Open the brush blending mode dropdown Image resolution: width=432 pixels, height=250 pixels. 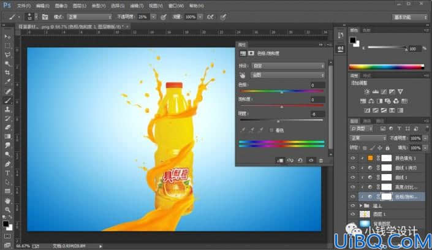click(89, 17)
